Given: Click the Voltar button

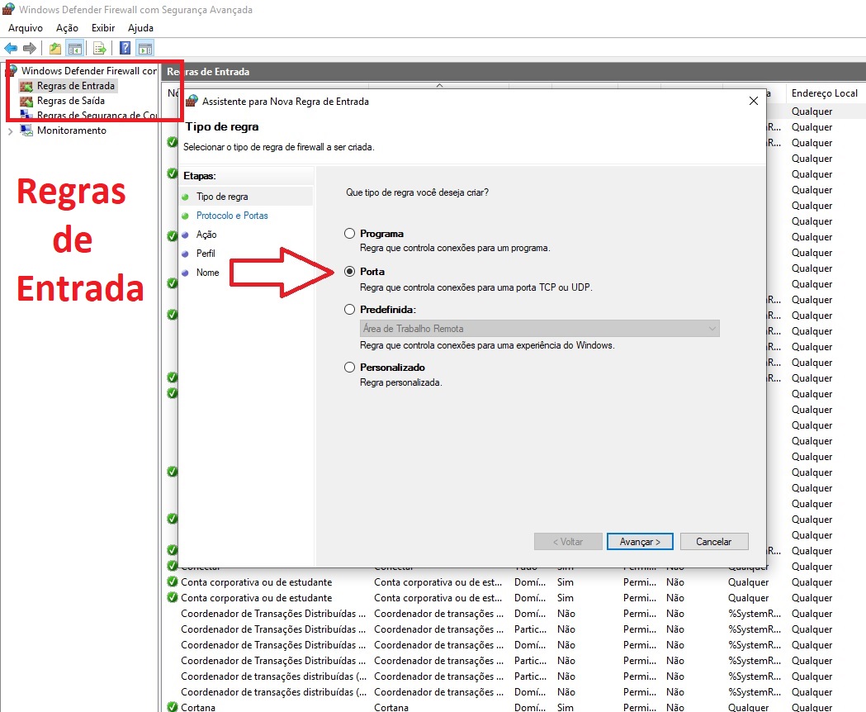Looking at the screenshot, I should (568, 542).
